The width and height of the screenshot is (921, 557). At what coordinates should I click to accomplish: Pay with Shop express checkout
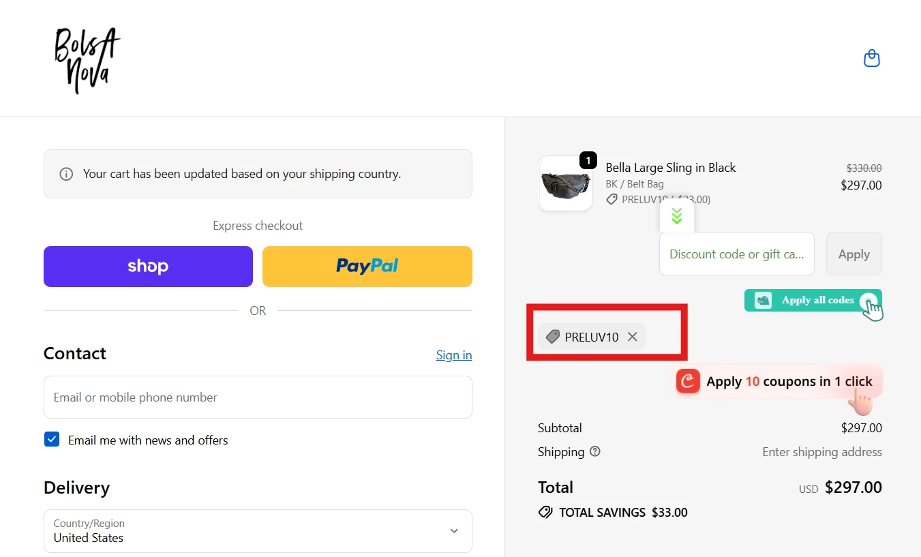click(148, 266)
